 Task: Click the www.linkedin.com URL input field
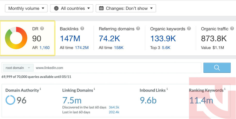click(117, 68)
